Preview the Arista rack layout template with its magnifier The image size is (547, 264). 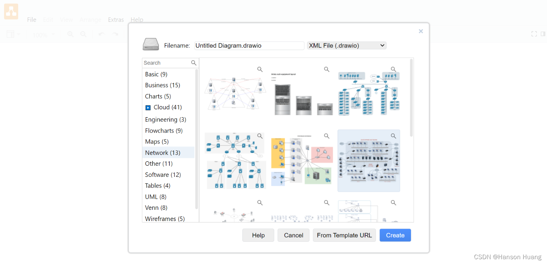[x=327, y=69]
